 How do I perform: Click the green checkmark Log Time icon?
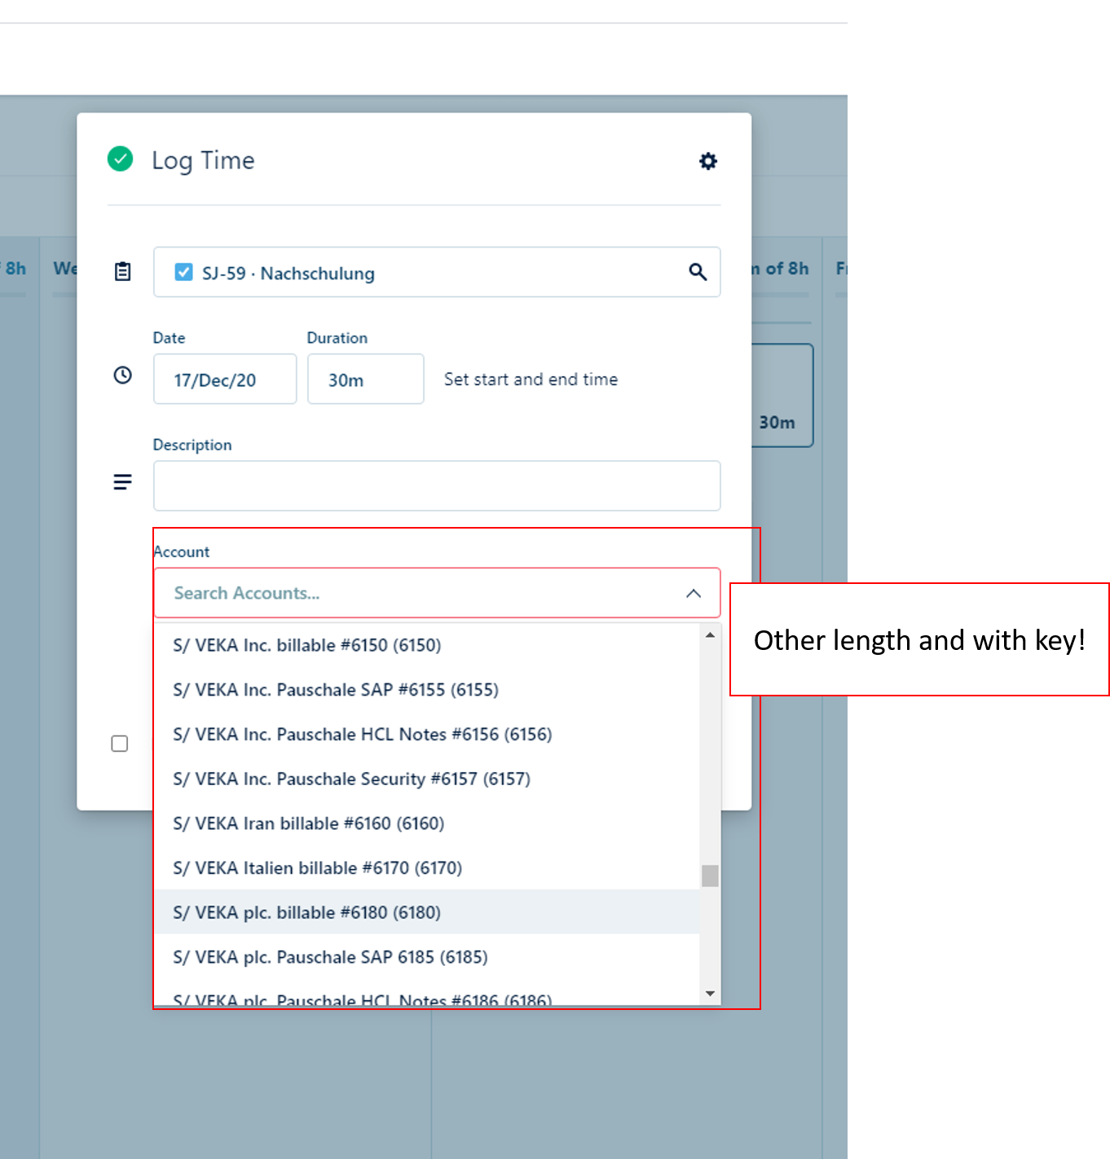(x=121, y=159)
